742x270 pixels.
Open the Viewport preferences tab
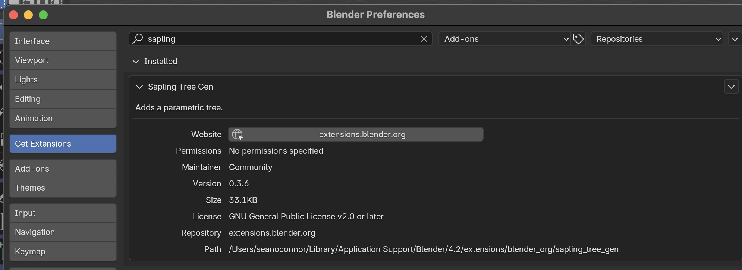pos(63,60)
